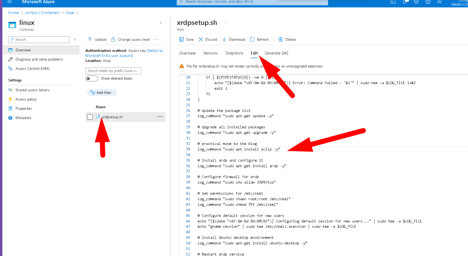This screenshot has width=468, height=256.
Task: Focus the global search resources bar
Action: point(252,2)
